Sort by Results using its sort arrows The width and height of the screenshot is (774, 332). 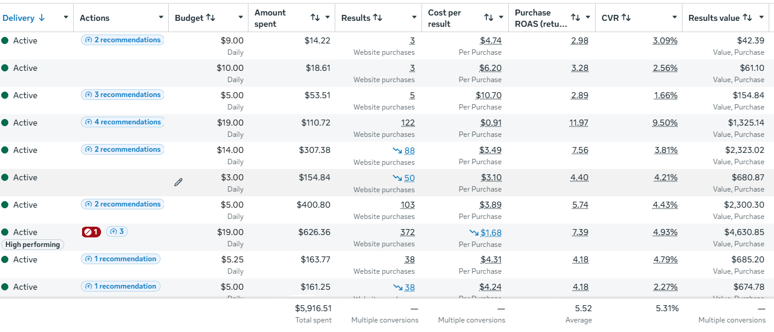[x=377, y=18]
